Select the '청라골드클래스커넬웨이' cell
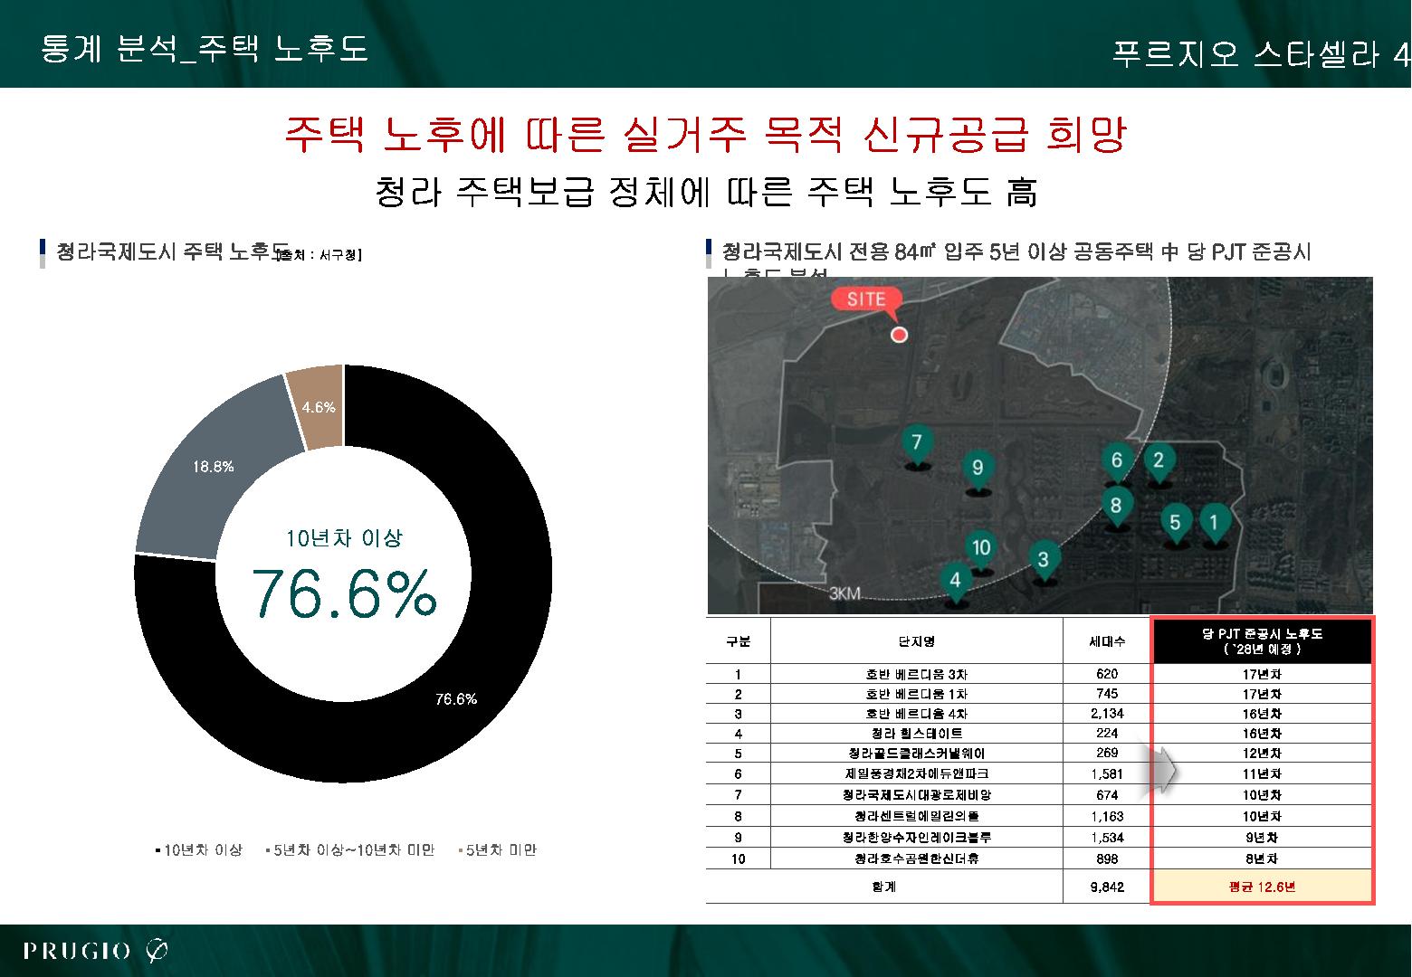 coord(917,754)
